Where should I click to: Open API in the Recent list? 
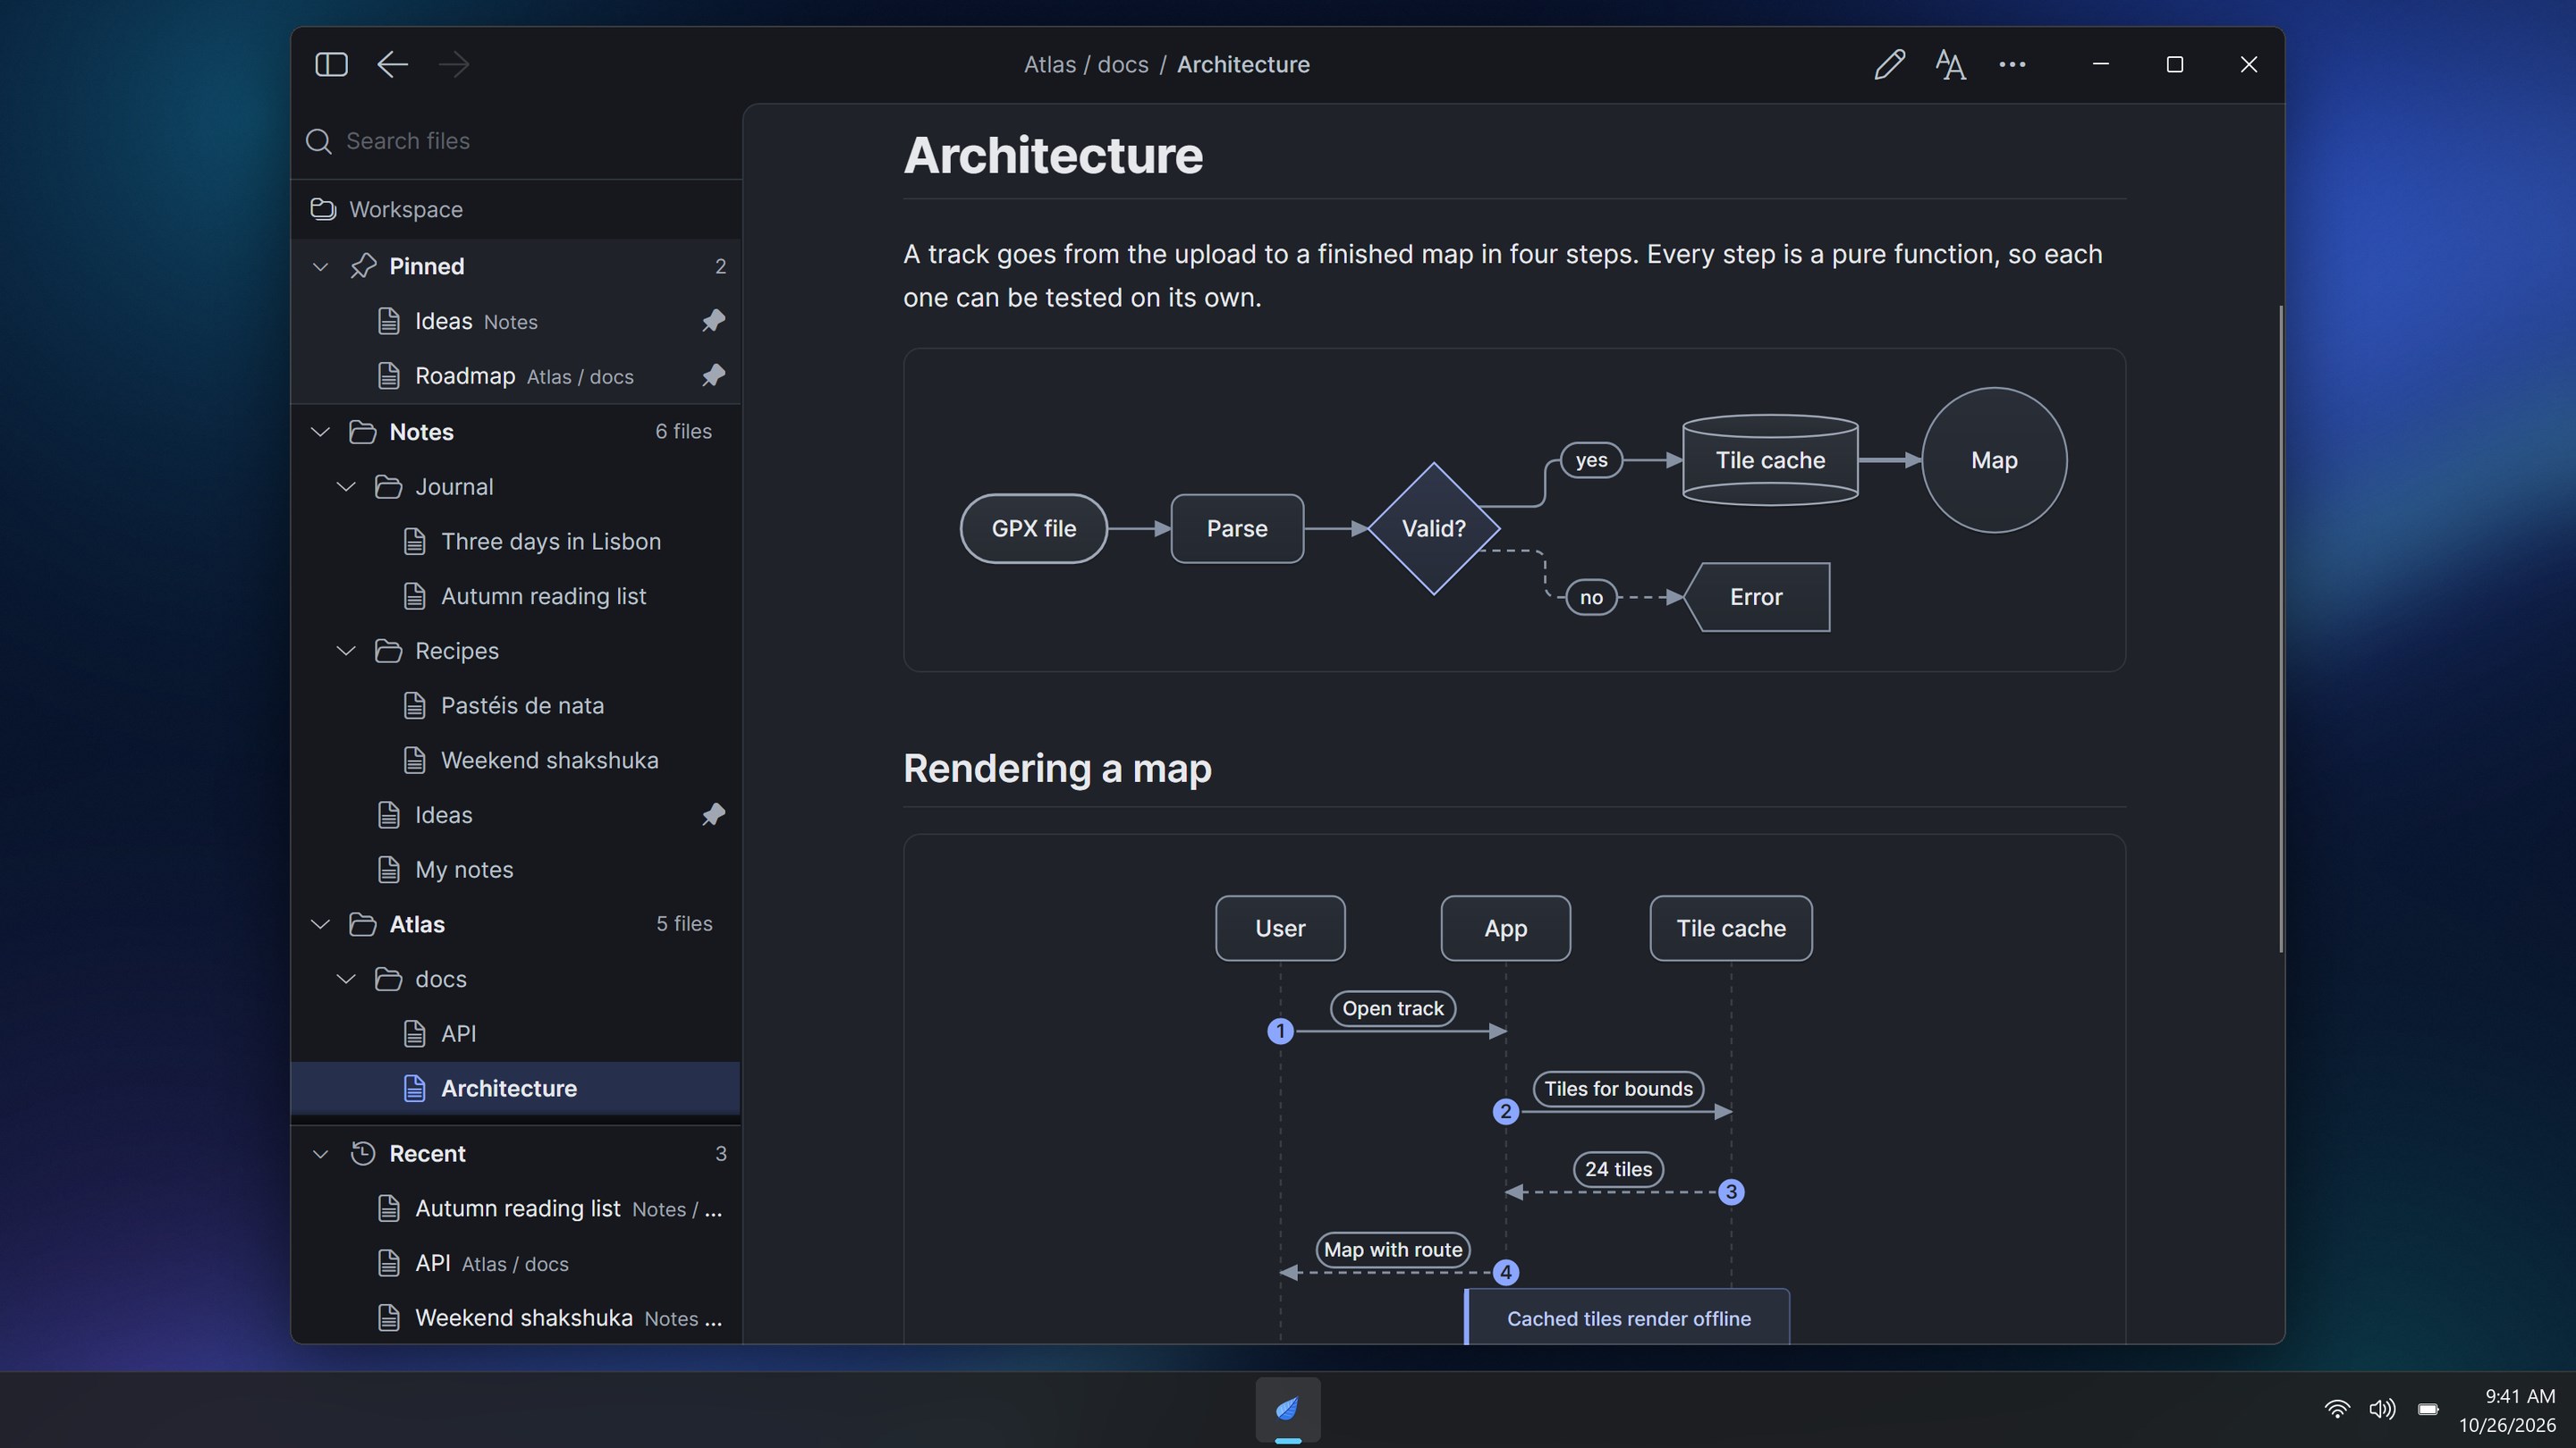tap(516, 1263)
